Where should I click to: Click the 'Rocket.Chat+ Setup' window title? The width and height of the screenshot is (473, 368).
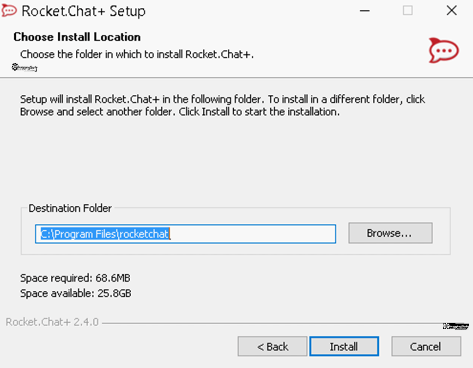pos(84,11)
